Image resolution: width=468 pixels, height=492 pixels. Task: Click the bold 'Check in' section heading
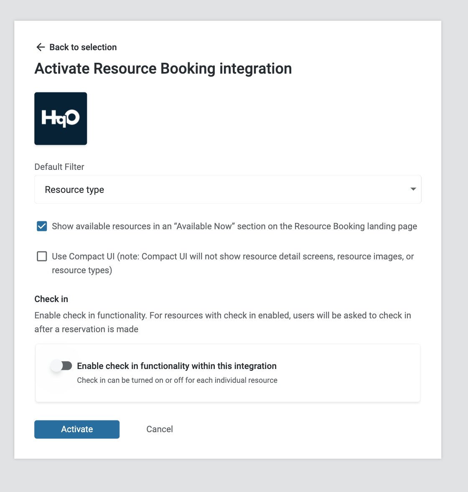pos(51,299)
